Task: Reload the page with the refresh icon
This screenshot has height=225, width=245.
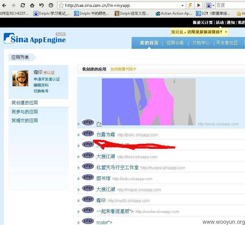Action: click(x=23, y=6)
